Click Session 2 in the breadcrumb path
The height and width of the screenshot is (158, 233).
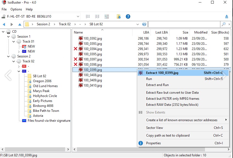pos(43,24)
